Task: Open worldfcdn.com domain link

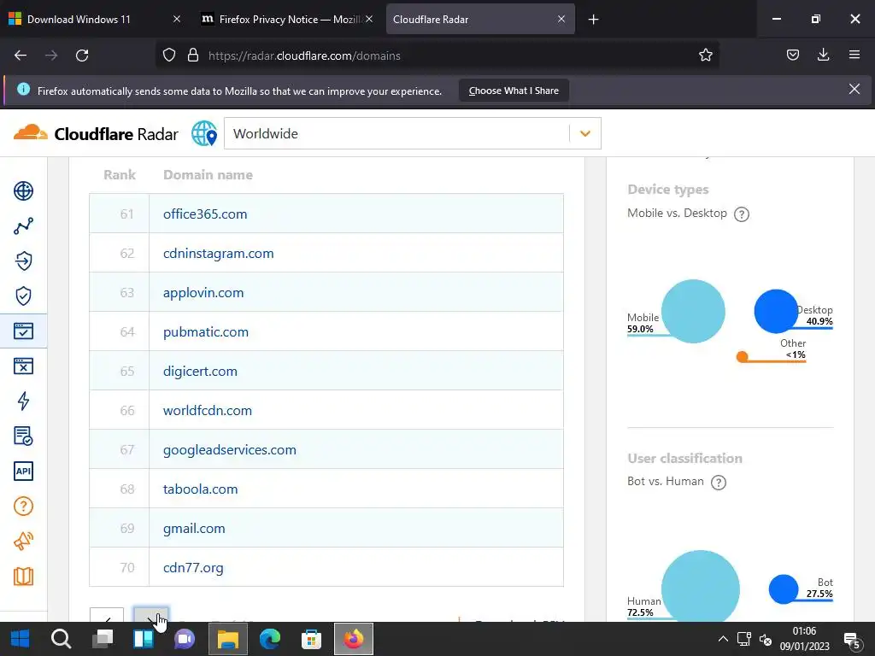Action: pyautogui.click(x=207, y=411)
